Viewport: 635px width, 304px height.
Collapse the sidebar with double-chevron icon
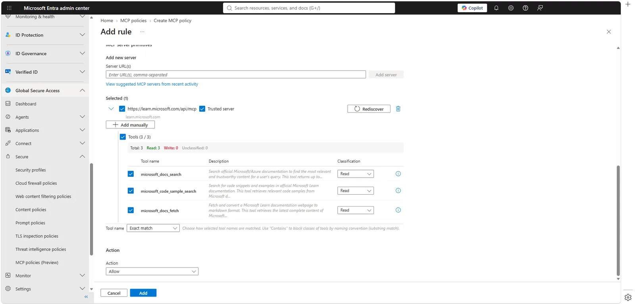(x=86, y=297)
